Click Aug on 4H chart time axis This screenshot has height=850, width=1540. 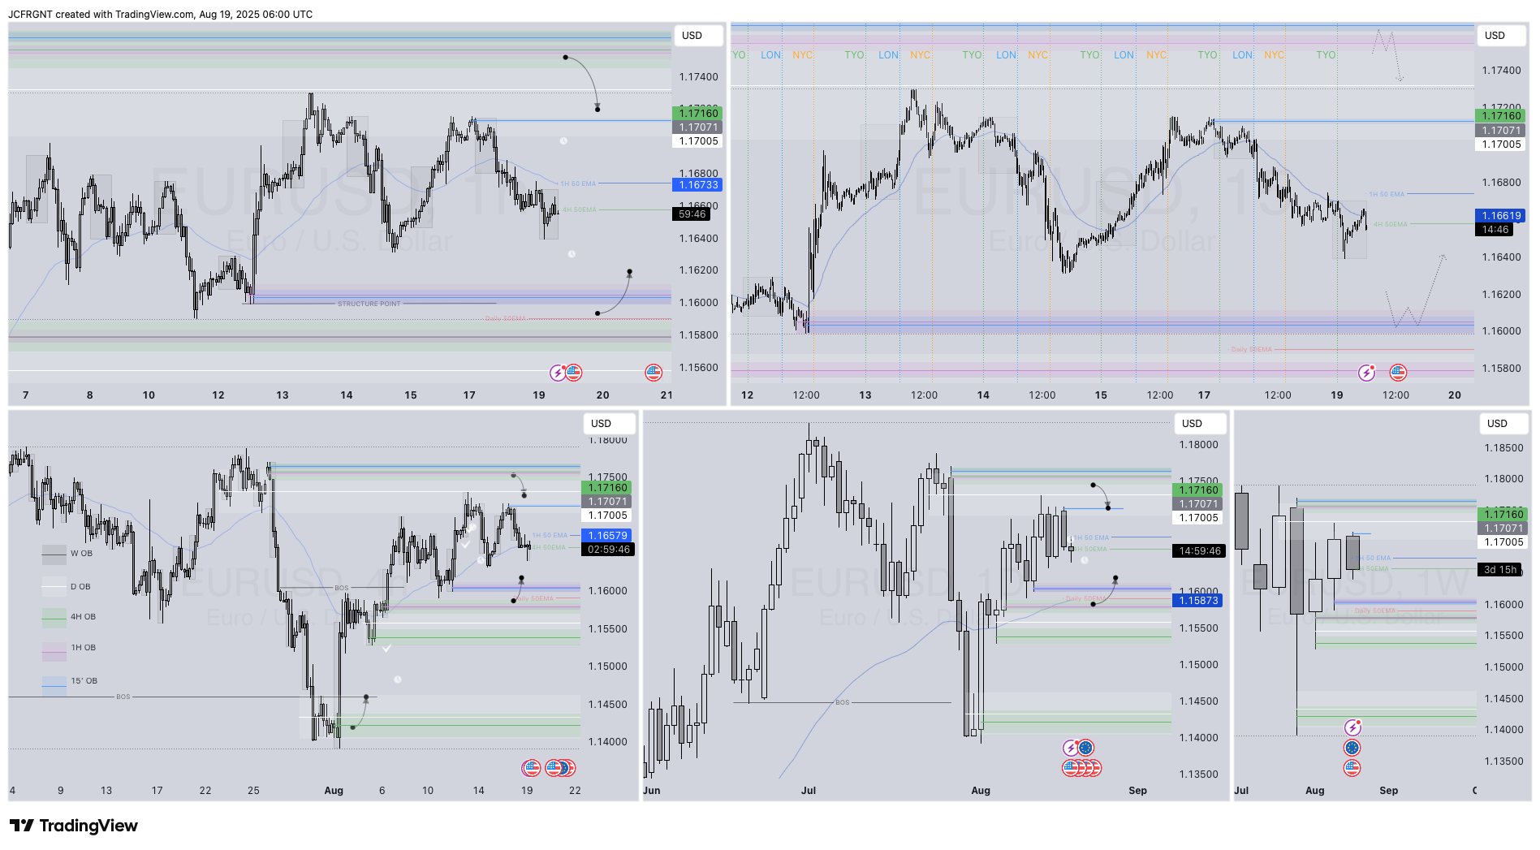pos(334,791)
